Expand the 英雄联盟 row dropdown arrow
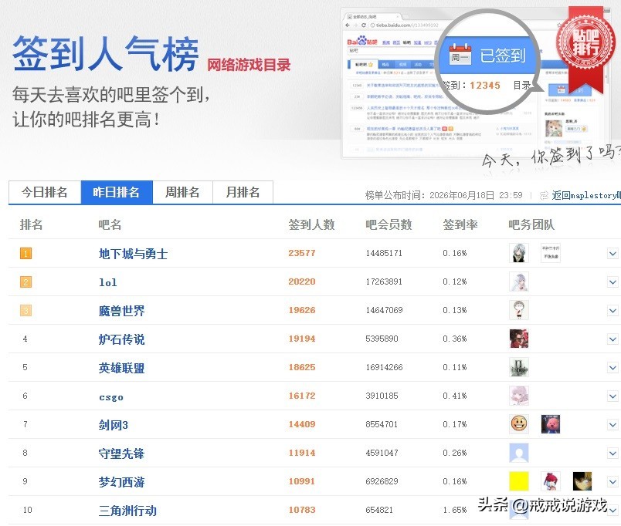Viewport: 621px width, 526px height. (x=613, y=367)
